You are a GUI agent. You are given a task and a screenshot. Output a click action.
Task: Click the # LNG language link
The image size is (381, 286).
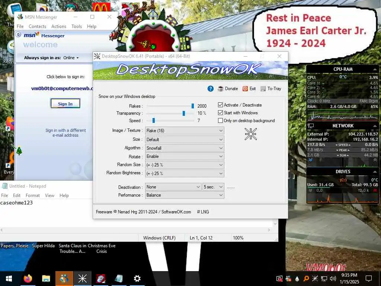[203, 212]
